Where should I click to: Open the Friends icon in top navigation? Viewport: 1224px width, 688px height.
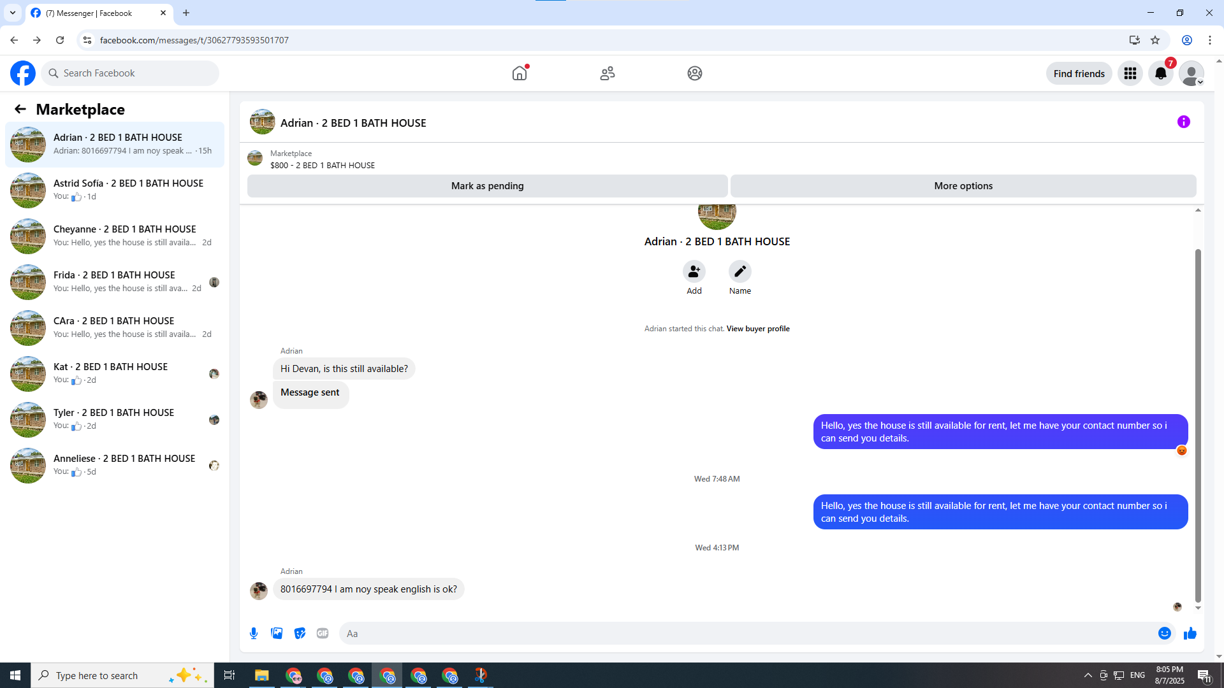click(x=608, y=73)
